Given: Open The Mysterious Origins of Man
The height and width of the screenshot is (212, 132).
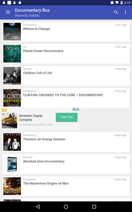Looking at the screenshot, I should point(66,186).
